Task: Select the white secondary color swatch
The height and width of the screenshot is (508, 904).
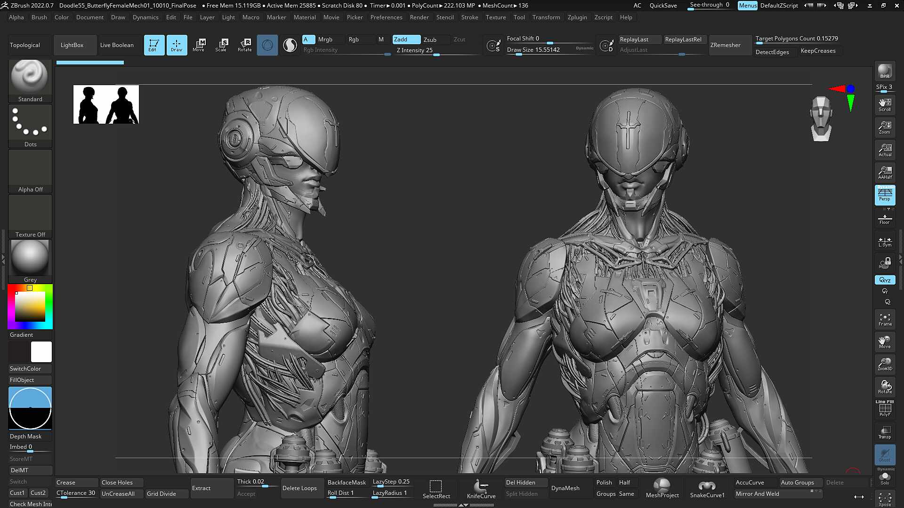Action: click(41, 352)
